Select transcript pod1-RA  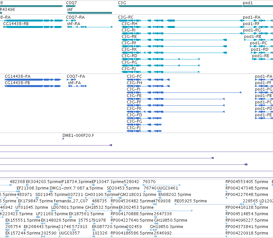tap(252, 17)
